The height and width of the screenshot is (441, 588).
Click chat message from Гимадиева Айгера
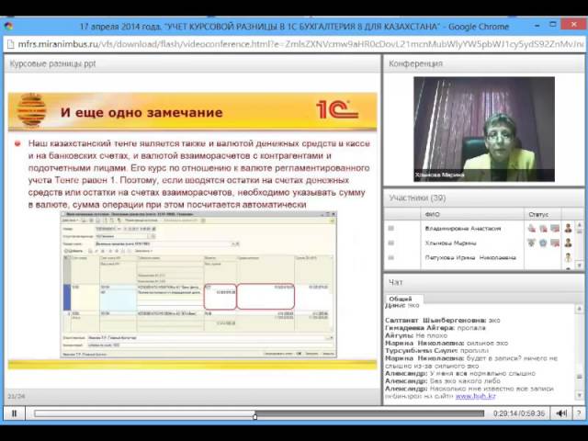[x=435, y=328]
